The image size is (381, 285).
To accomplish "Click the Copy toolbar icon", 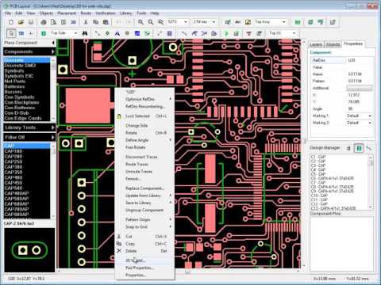I will tap(95, 22).
